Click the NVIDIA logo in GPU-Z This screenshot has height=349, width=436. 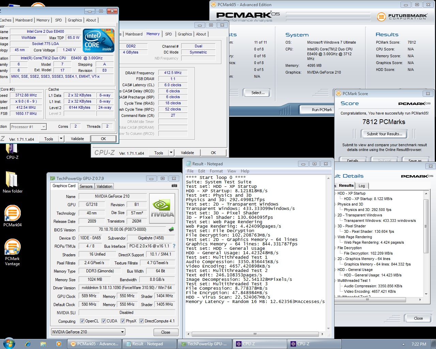[163, 209]
